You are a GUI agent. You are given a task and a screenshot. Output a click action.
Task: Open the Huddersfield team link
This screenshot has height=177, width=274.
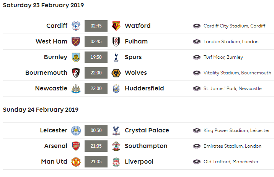tap(144, 88)
